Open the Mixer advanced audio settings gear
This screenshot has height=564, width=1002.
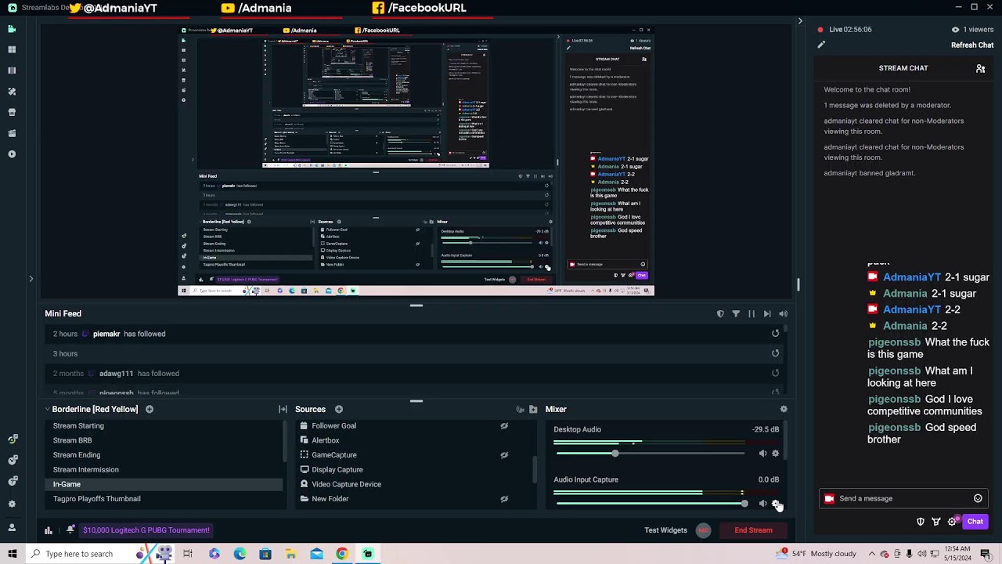(x=784, y=409)
